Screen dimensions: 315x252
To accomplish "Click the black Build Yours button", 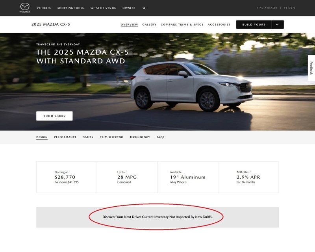I will [x=254, y=24].
